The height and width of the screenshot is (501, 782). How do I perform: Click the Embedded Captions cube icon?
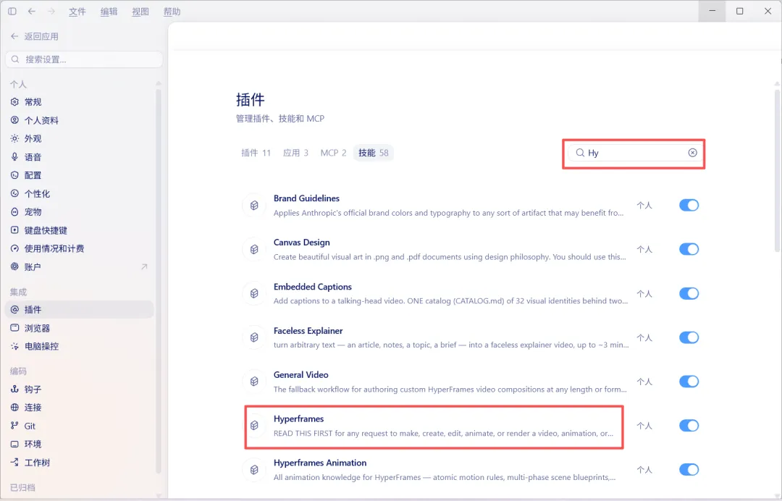[254, 293]
